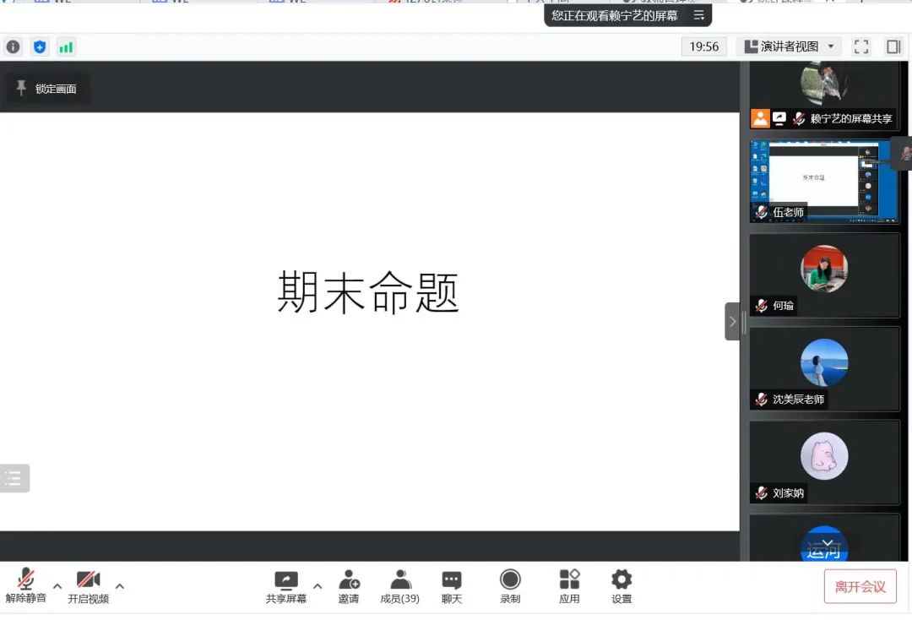Viewport: 912px width, 620px height.
Task: Expand share screen options chevron
Action: pos(318,585)
